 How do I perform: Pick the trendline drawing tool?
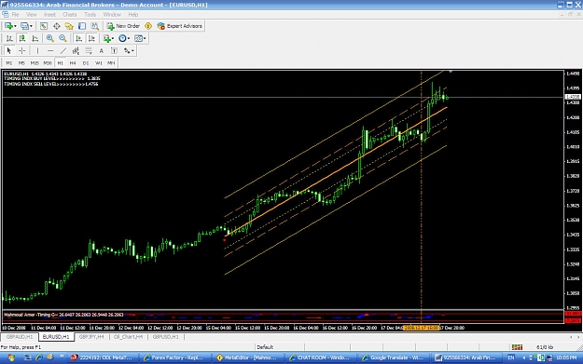coord(63,51)
